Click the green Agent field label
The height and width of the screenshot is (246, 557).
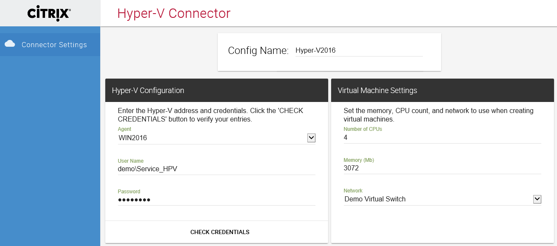[124, 129]
